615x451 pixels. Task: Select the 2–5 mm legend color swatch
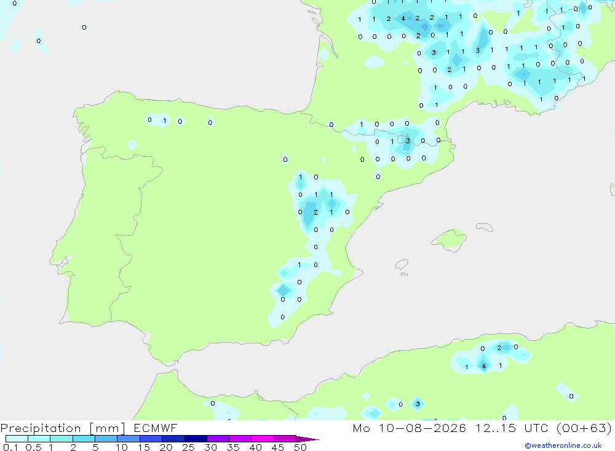84,439
